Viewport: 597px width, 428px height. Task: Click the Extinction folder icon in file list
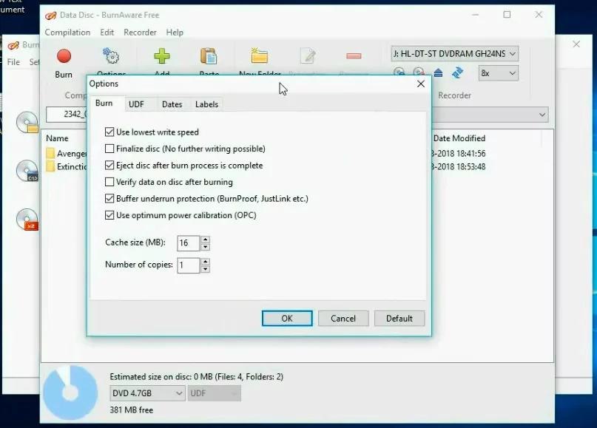pyautogui.click(x=50, y=166)
